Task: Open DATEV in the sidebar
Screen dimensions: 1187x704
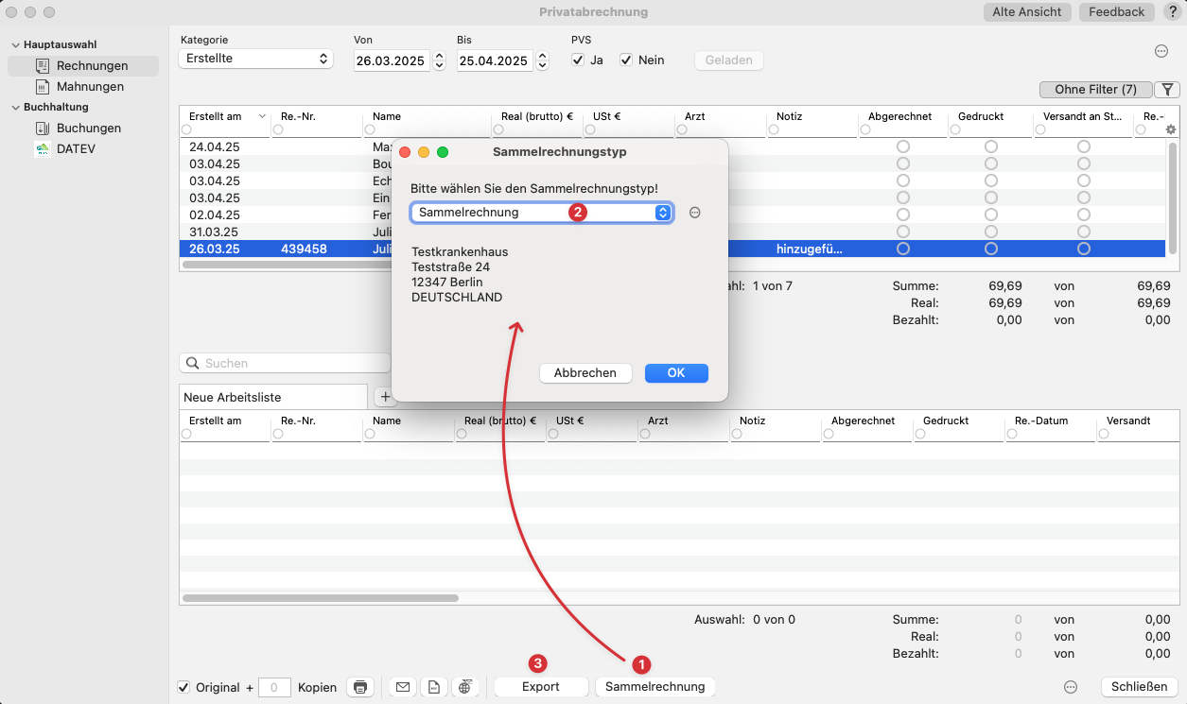Action: (76, 149)
